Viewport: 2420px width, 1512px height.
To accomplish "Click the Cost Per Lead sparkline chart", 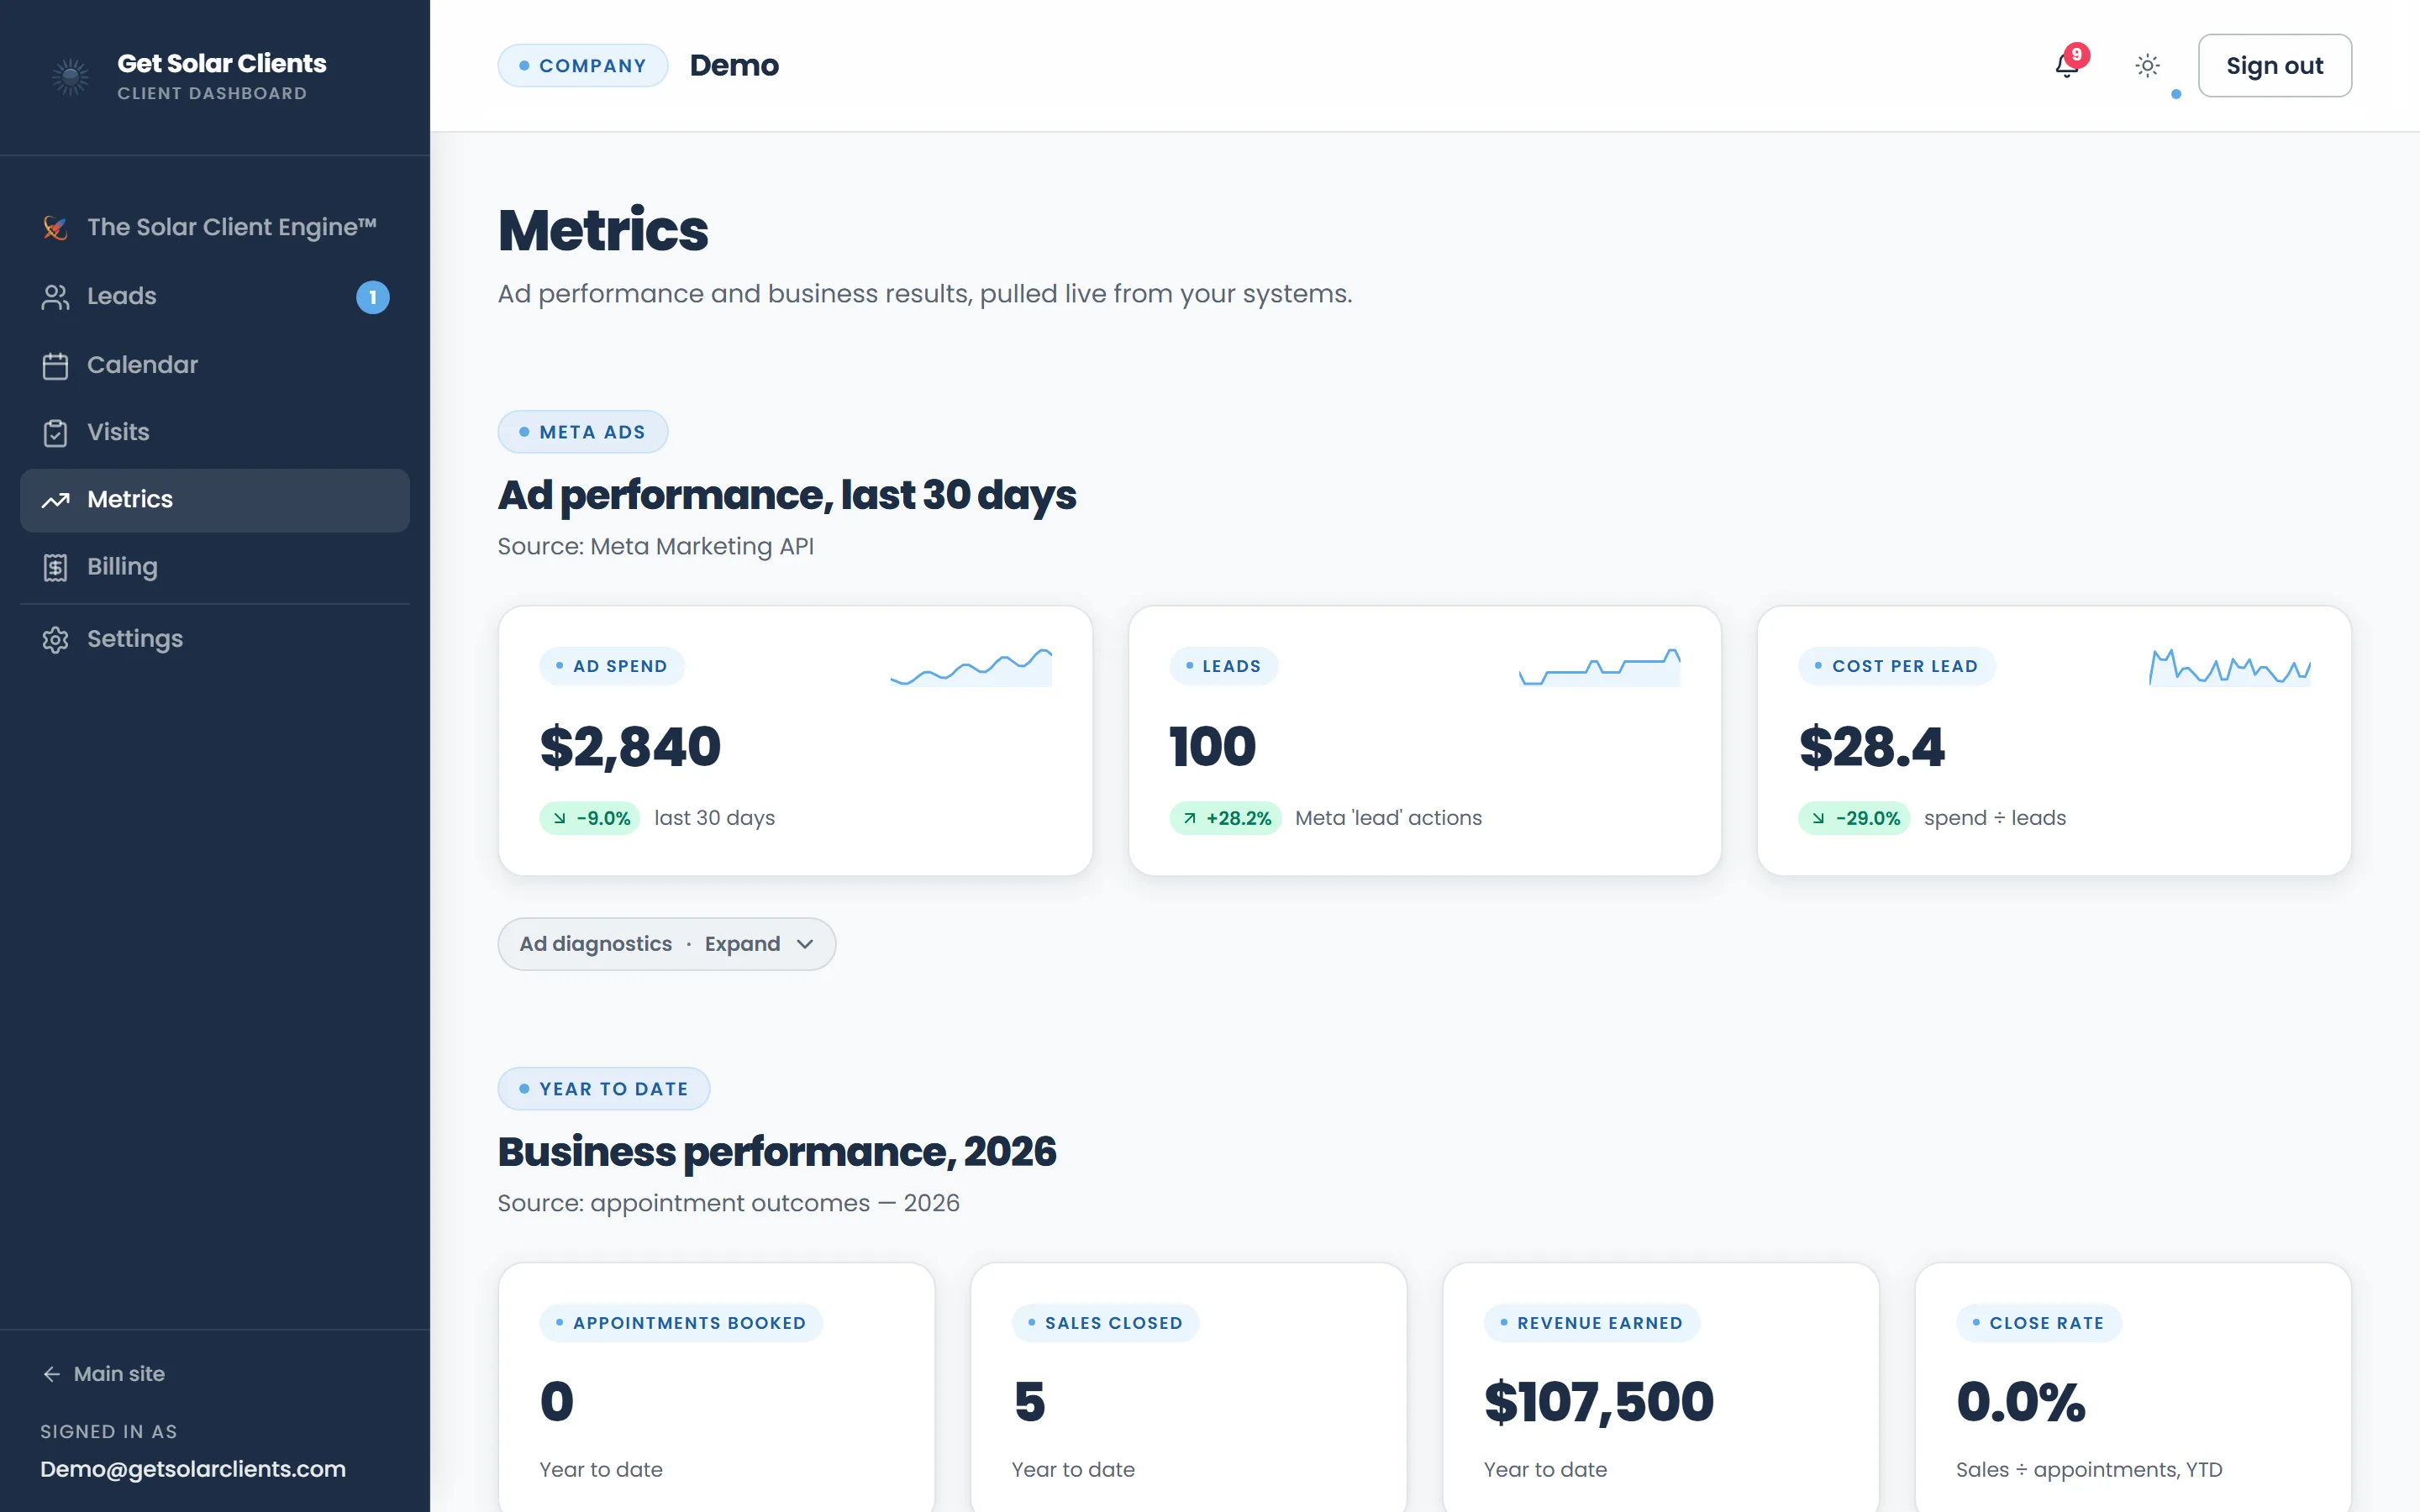I will [x=2229, y=667].
